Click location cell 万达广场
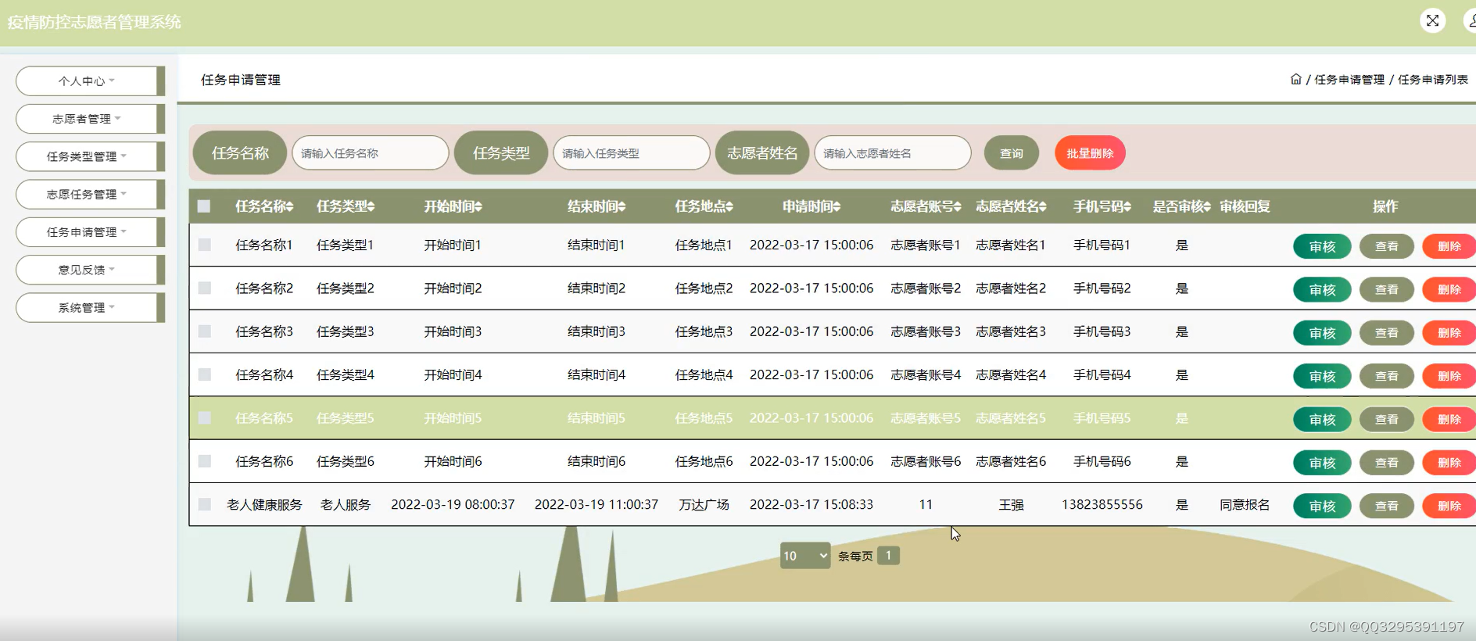 click(x=704, y=504)
